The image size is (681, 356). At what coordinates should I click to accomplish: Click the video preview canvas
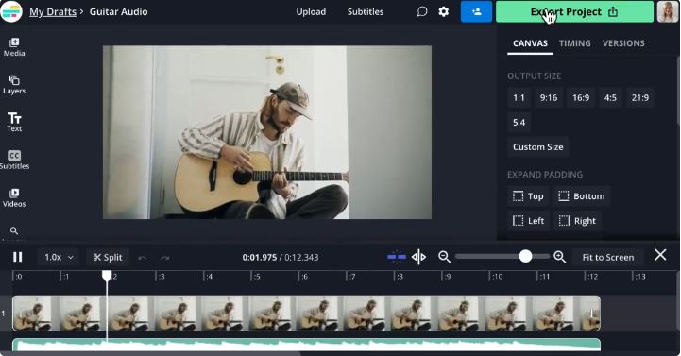tap(267, 132)
